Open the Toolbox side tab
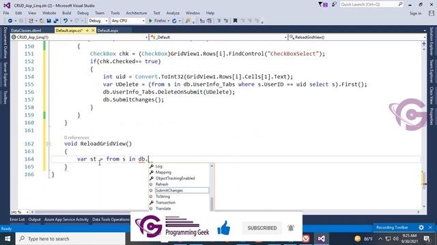 [x=5, y=97]
